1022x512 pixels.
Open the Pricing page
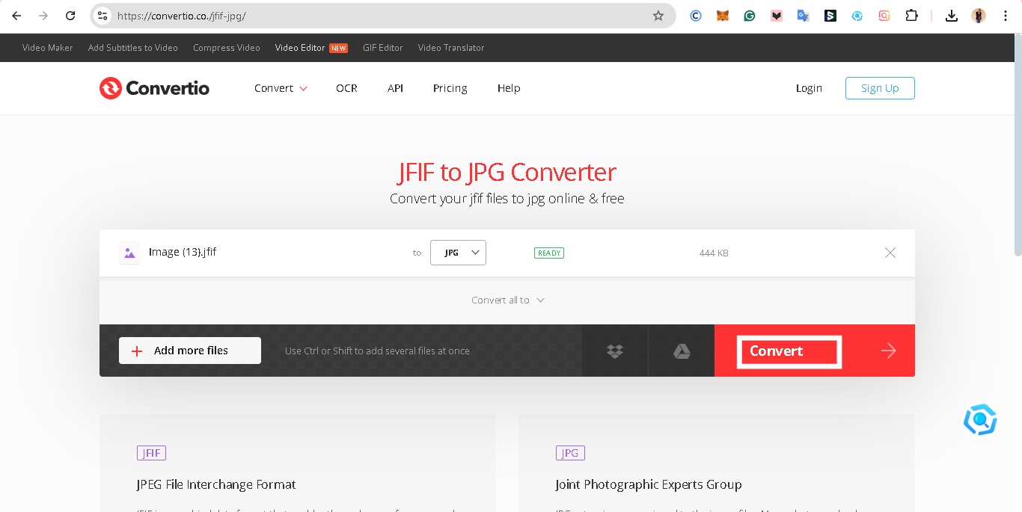tap(450, 88)
